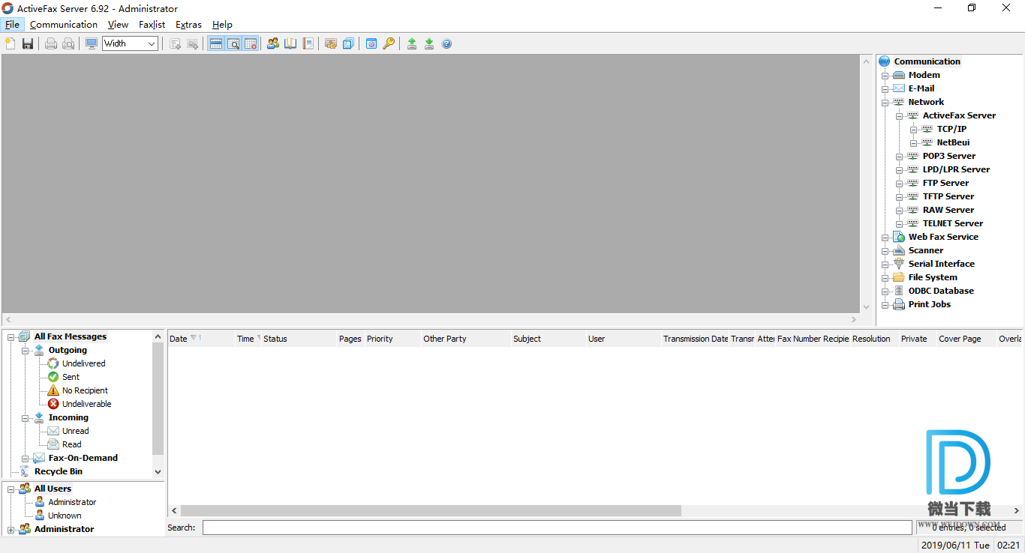The height and width of the screenshot is (553, 1025).
Task: Click the save floppy disk icon
Action: pos(28,43)
